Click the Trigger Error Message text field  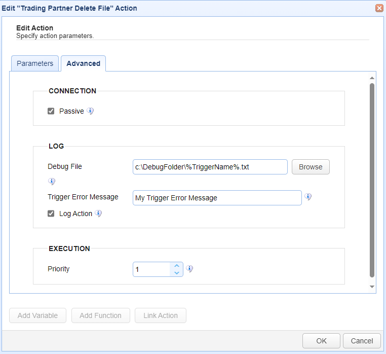click(217, 198)
